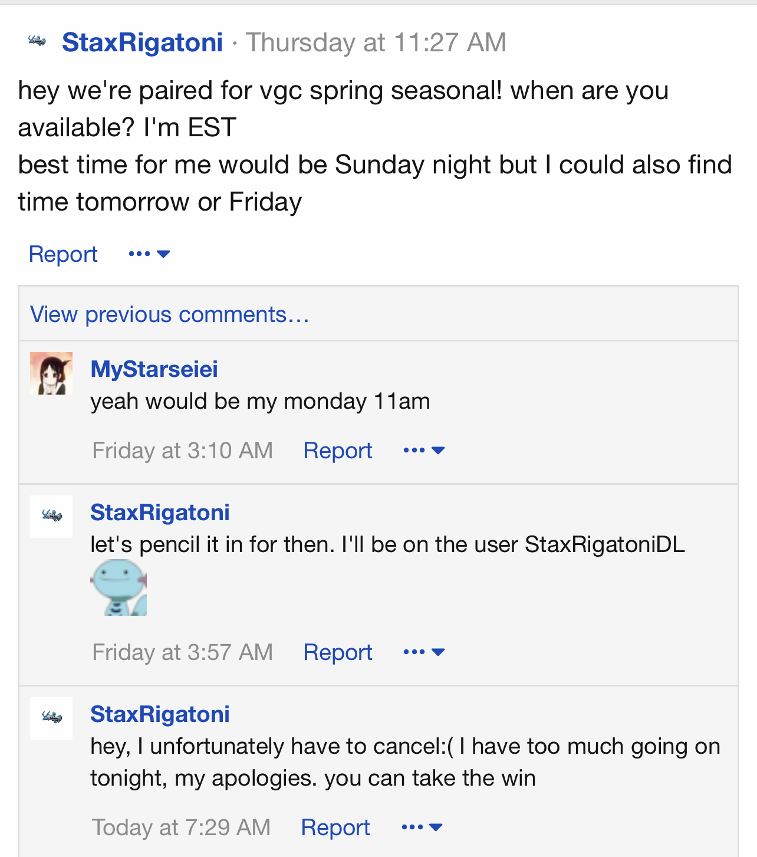The height and width of the screenshot is (857, 757).
Task: Click StaxRigatoni's avatar beside the cancel comment
Action: [x=51, y=718]
